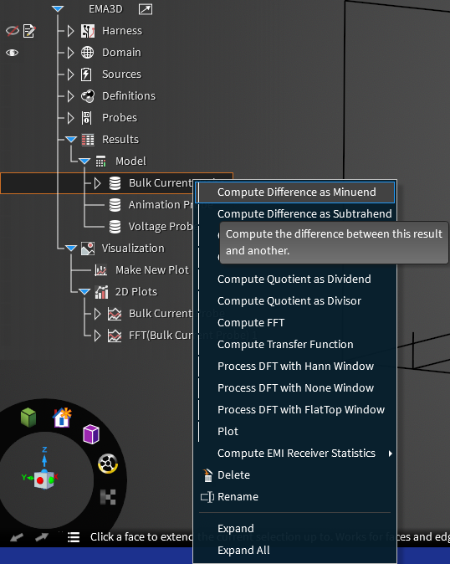Click the Bulk Current Probe plot icon
Screen dimensions: 450x564
[x=115, y=314]
